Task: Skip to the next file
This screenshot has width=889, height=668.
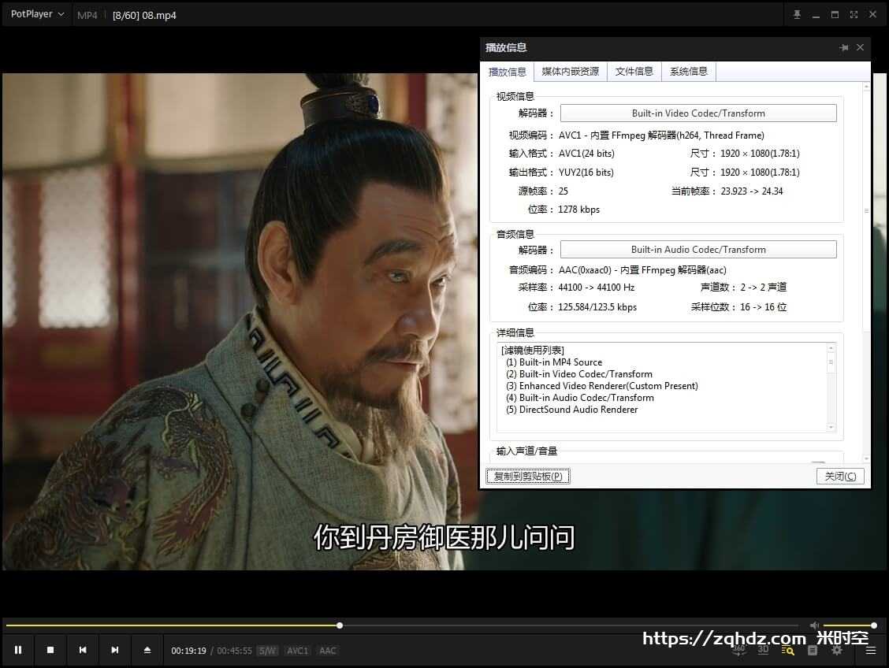Action: [115, 650]
